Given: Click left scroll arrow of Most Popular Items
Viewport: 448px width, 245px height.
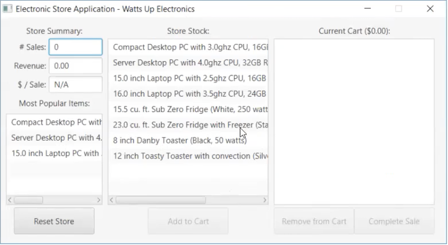Looking at the screenshot, I should point(10,200).
